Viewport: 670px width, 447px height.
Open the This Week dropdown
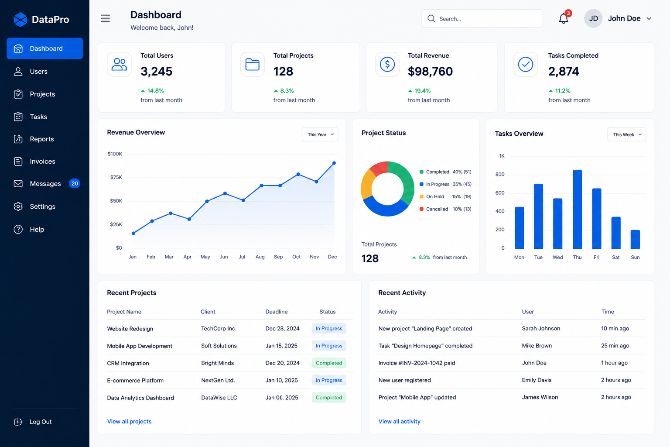[627, 134]
